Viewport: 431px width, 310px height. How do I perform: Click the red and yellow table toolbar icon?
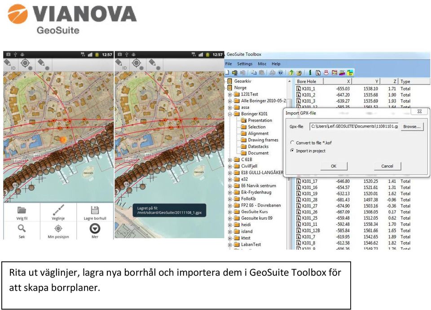334,73
